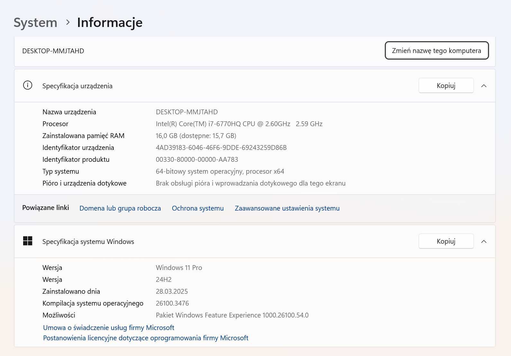511x356 pixels.
Task: Select the Intel Core i7-6770HQ processor value
Action: click(239, 124)
